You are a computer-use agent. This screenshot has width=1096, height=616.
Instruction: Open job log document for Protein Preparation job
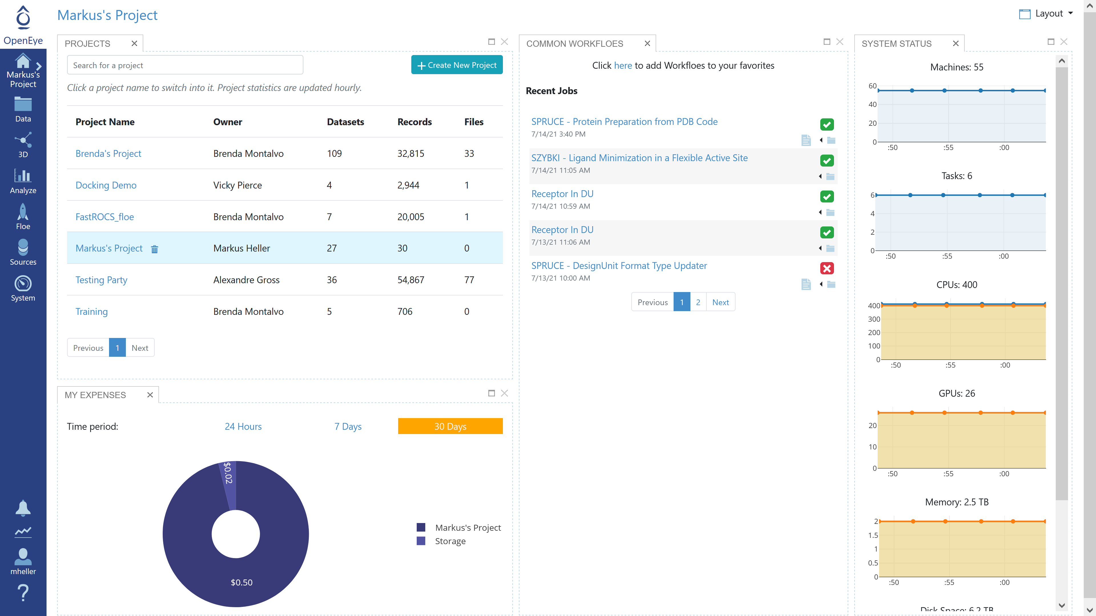pos(806,140)
